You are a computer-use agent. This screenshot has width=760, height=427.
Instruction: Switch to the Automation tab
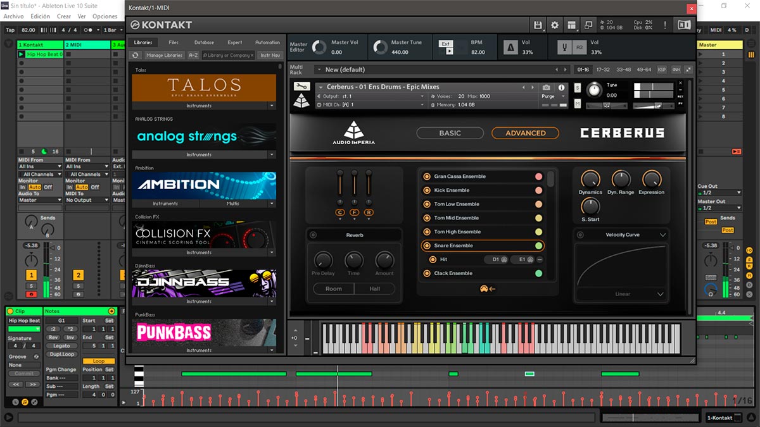[x=267, y=42]
